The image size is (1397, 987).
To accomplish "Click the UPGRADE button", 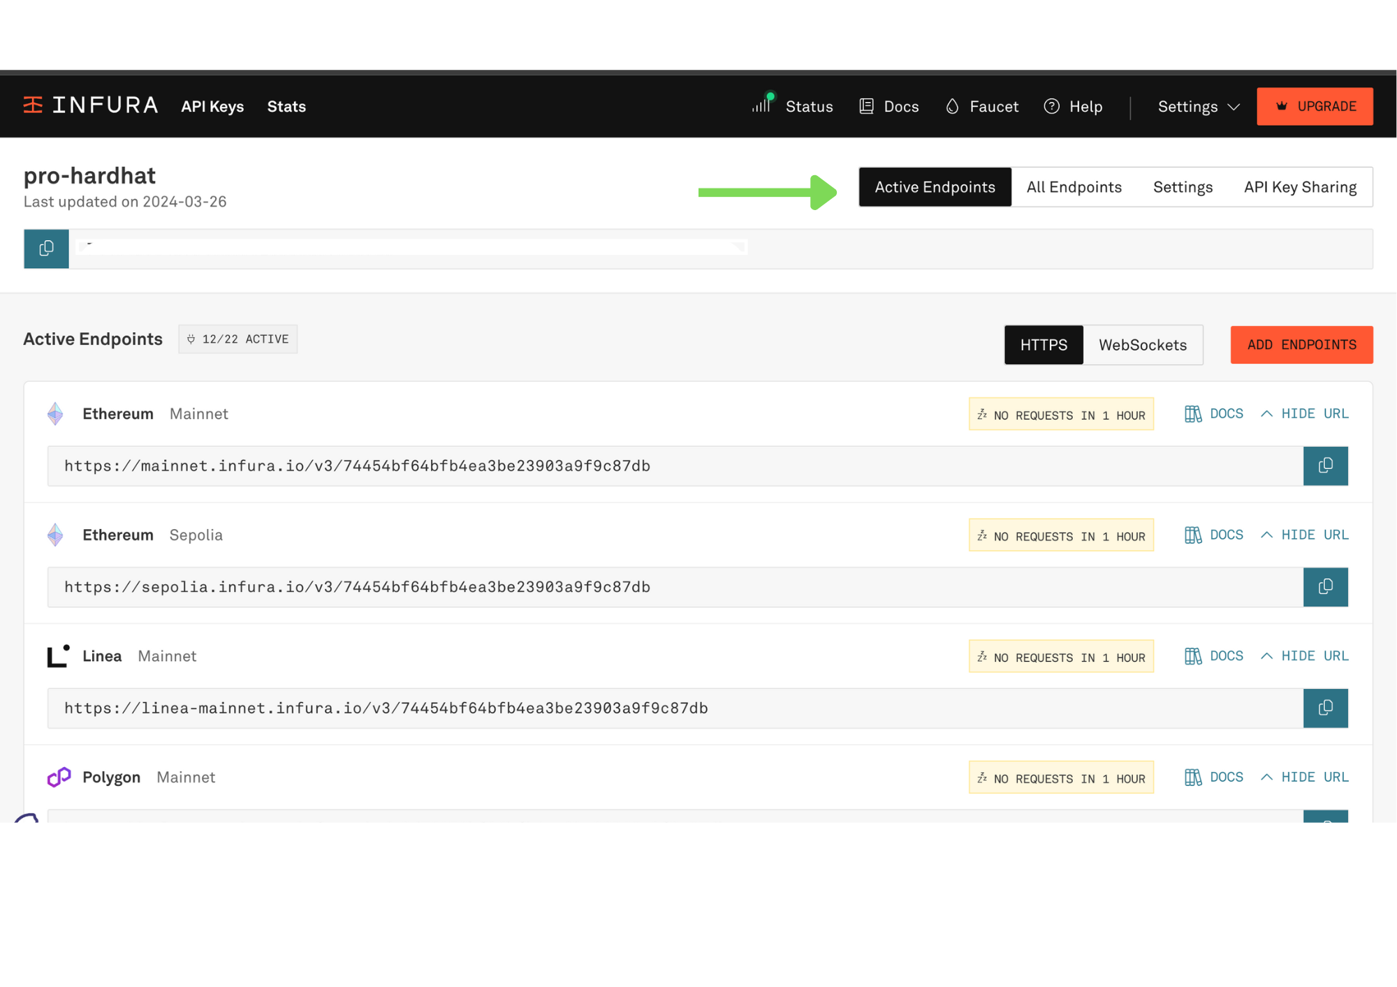I will point(1315,106).
